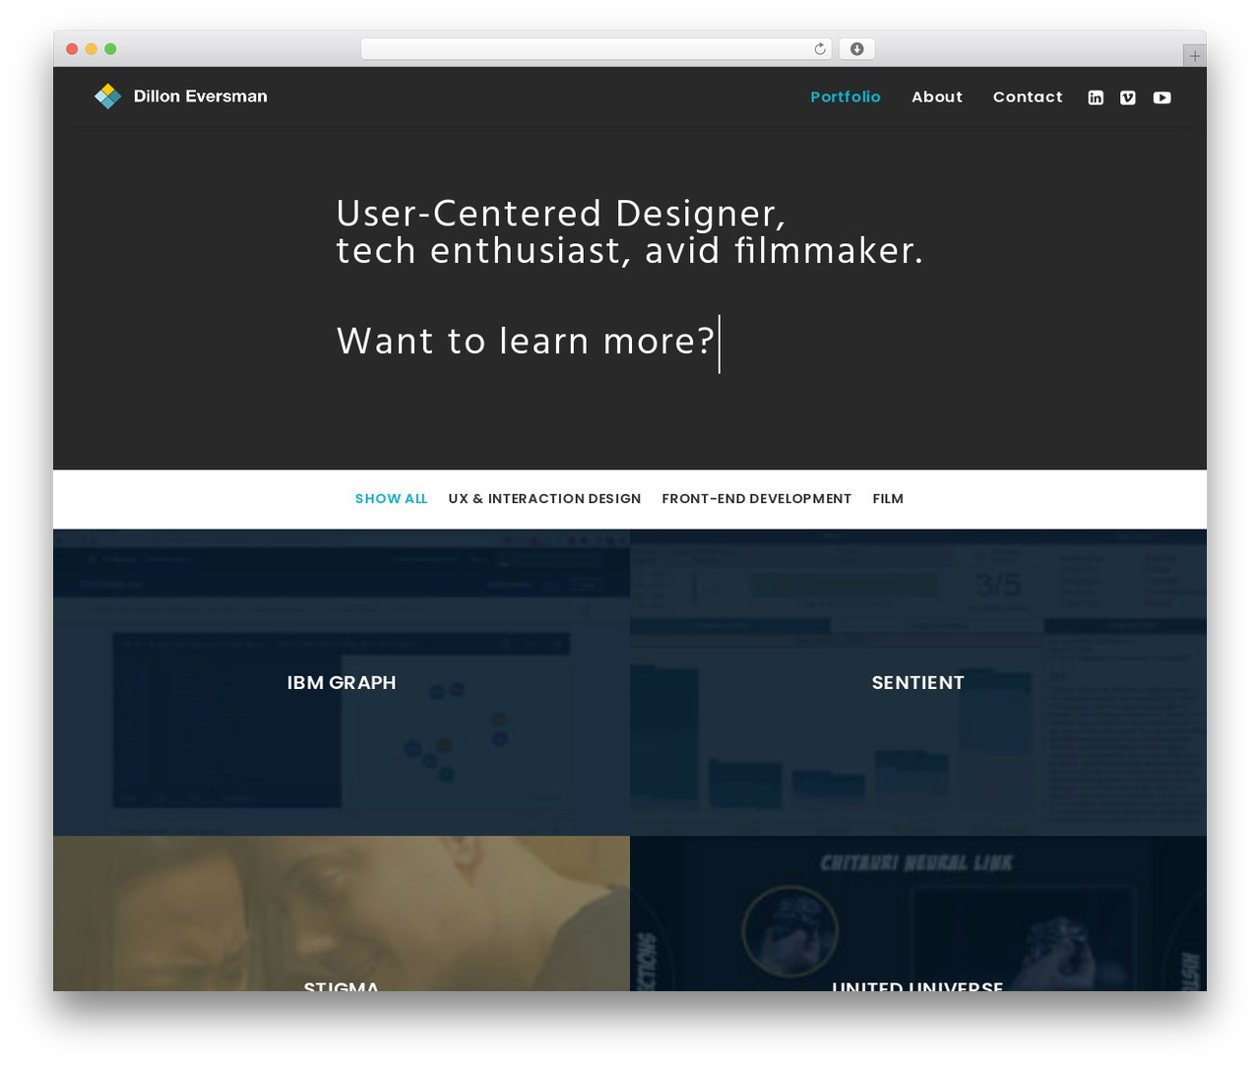Screen dimensions: 1260x1067
Task: Click the 'Want to learn more?' text
Action: point(526,342)
